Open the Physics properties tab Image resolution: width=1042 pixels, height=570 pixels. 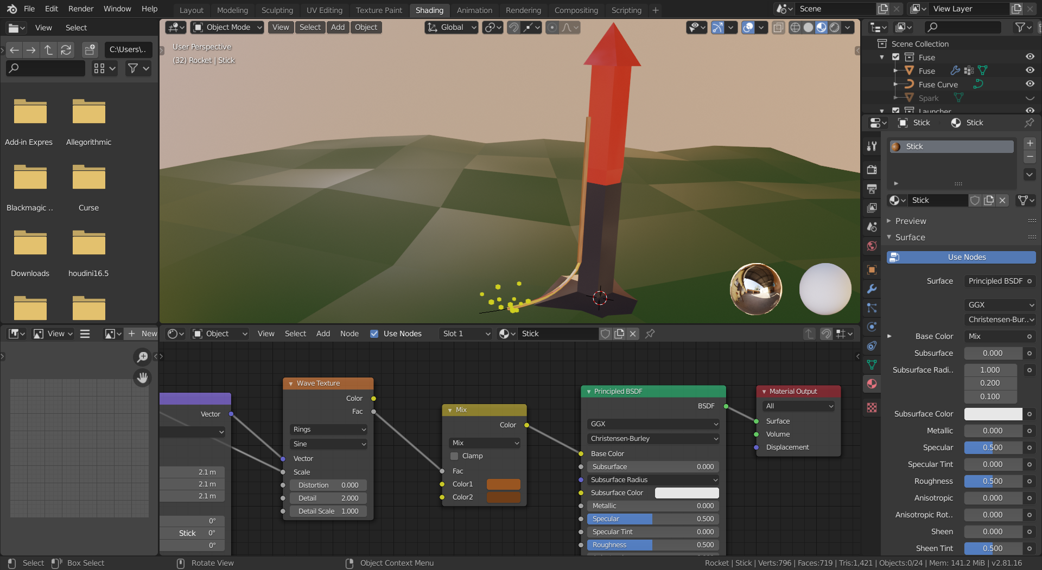(872, 326)
